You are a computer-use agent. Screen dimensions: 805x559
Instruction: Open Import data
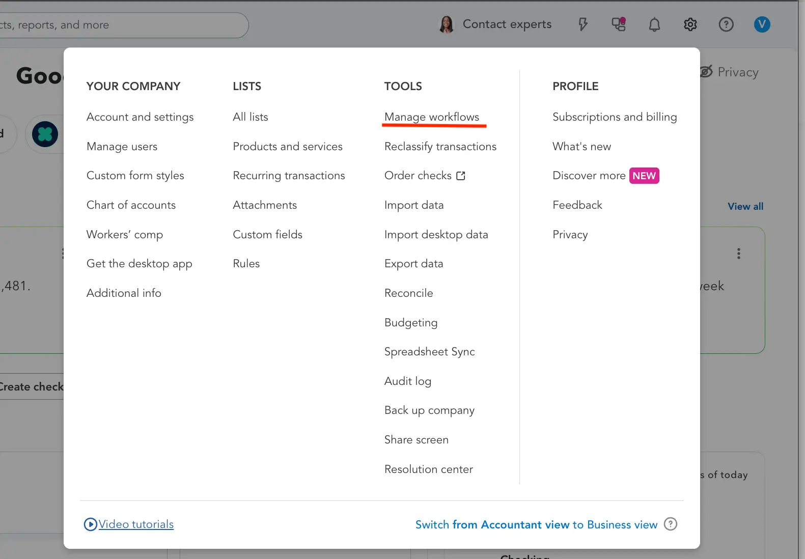414,205
